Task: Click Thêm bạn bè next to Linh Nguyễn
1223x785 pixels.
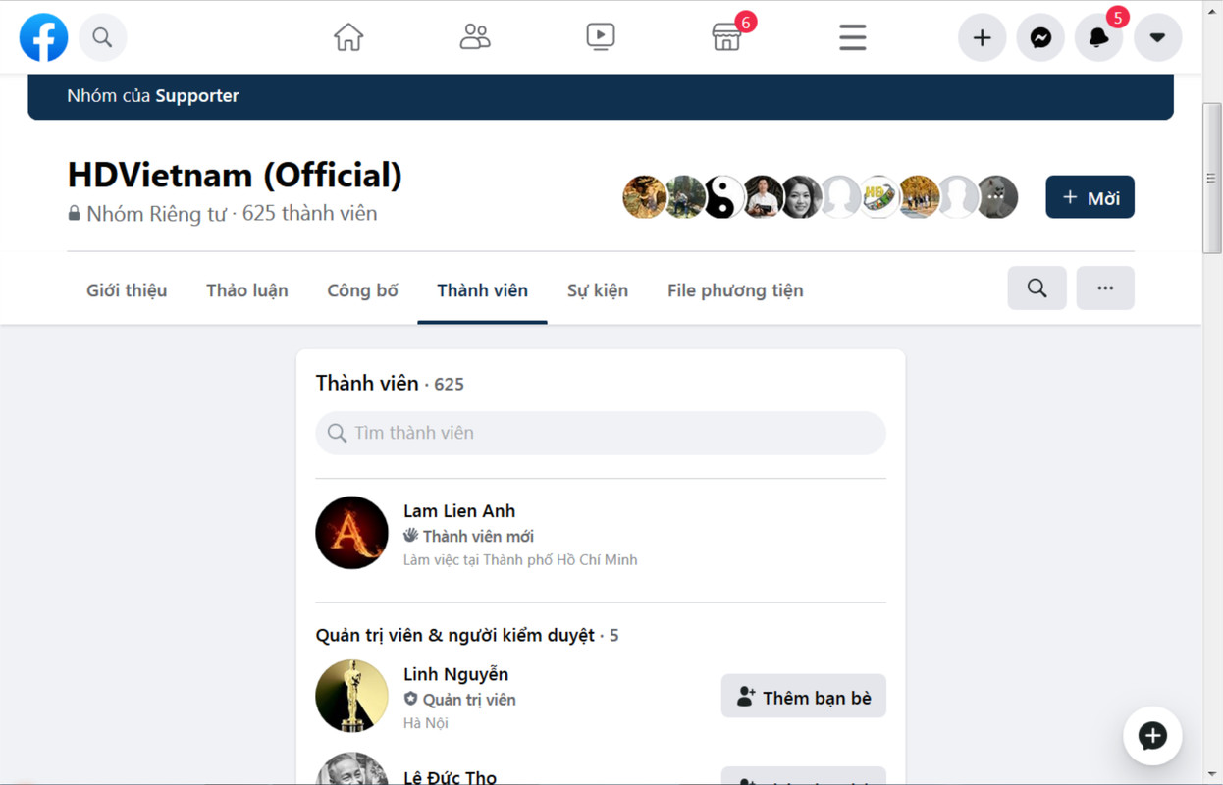Action: [804, 697]
